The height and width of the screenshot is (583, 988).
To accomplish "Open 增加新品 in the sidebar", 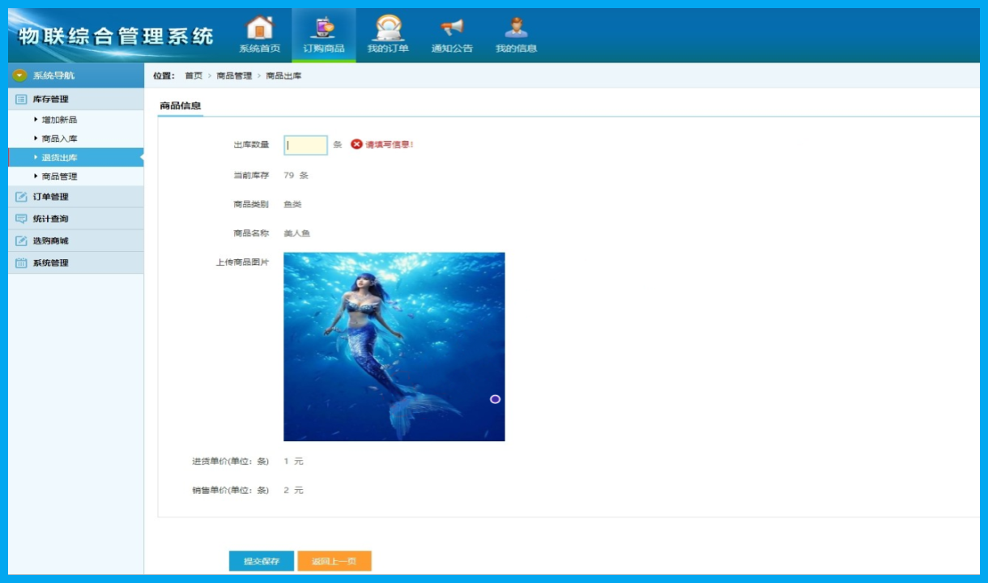I will 59,120.
